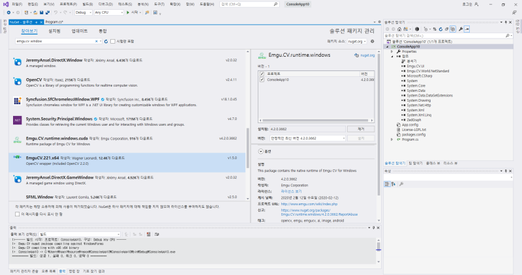522x275 pixels.
Task: Open the package version selection dropdown
Action: coord(307,138)
